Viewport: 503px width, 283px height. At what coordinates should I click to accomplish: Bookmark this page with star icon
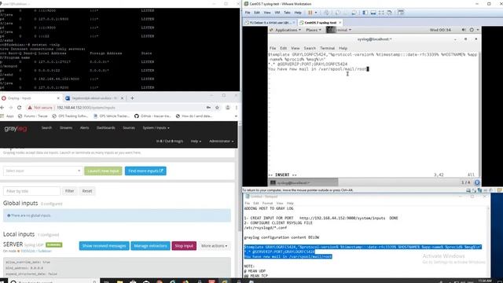[217, 108]
